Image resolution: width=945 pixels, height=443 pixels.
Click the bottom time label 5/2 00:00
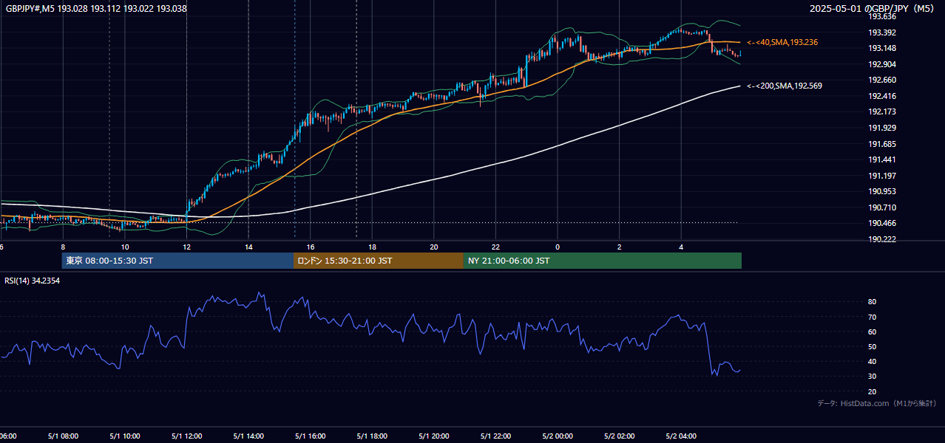point(558,436)
